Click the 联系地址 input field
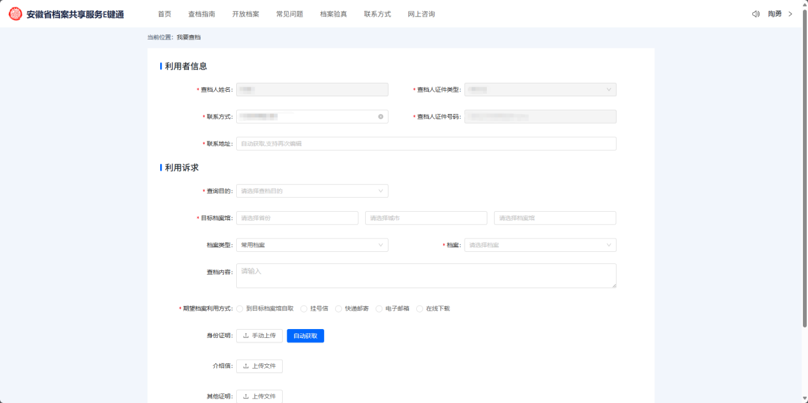808x403 pixels. click(x=426, y=143)
